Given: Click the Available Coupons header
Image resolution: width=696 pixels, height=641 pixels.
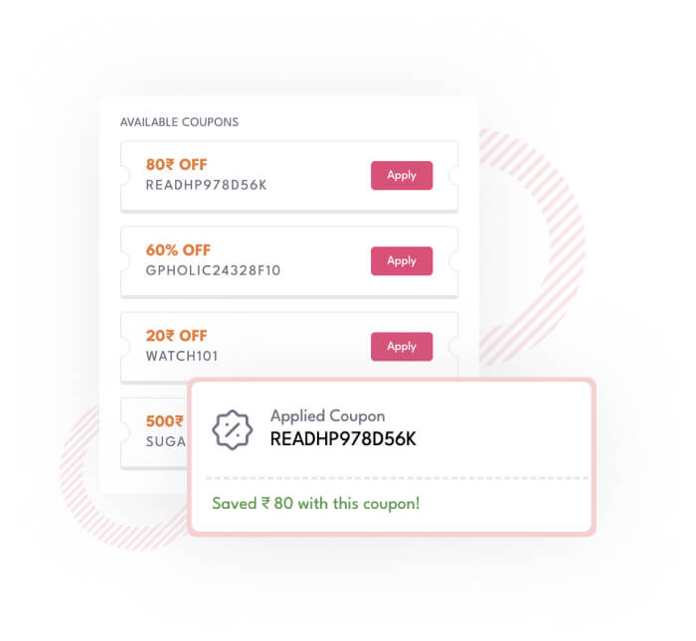Looking at the screenshot, I should [x=179, y=122].
